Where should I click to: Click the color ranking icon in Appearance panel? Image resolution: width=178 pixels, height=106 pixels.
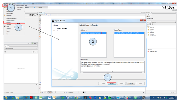31,15
